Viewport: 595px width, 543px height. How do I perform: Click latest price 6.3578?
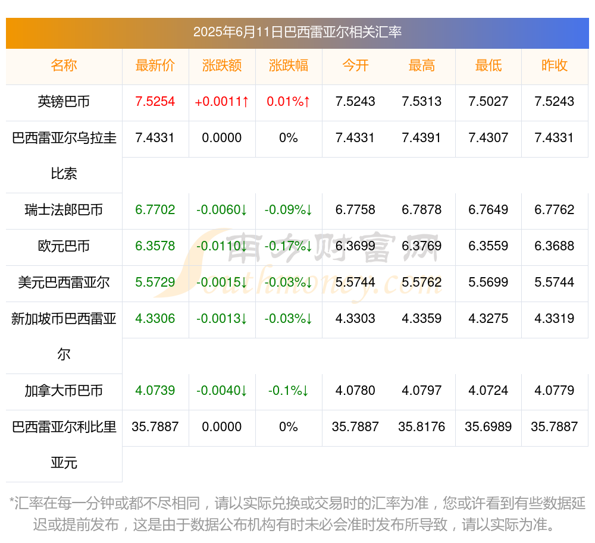point(155,246)
